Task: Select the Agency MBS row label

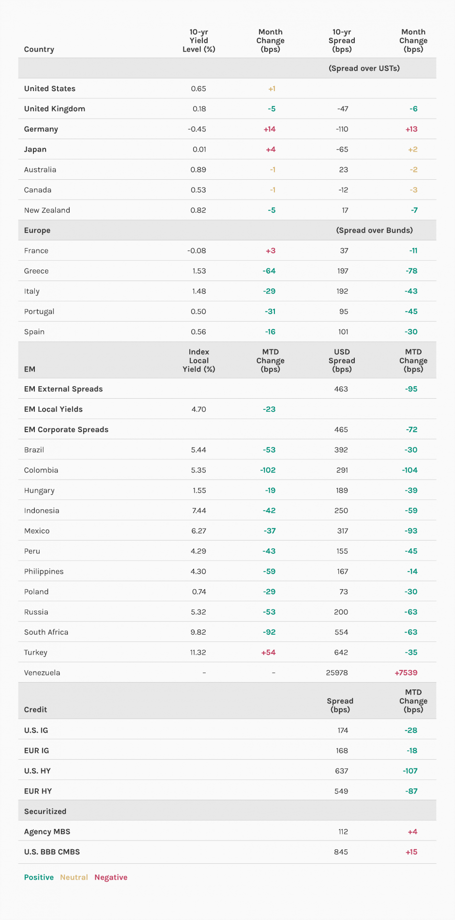Action: (47, 832)
